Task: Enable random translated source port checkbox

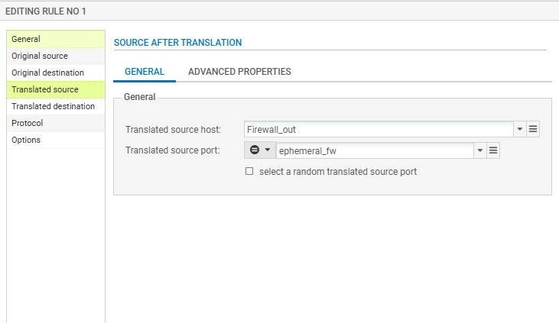Action: (x=249, y=172)
